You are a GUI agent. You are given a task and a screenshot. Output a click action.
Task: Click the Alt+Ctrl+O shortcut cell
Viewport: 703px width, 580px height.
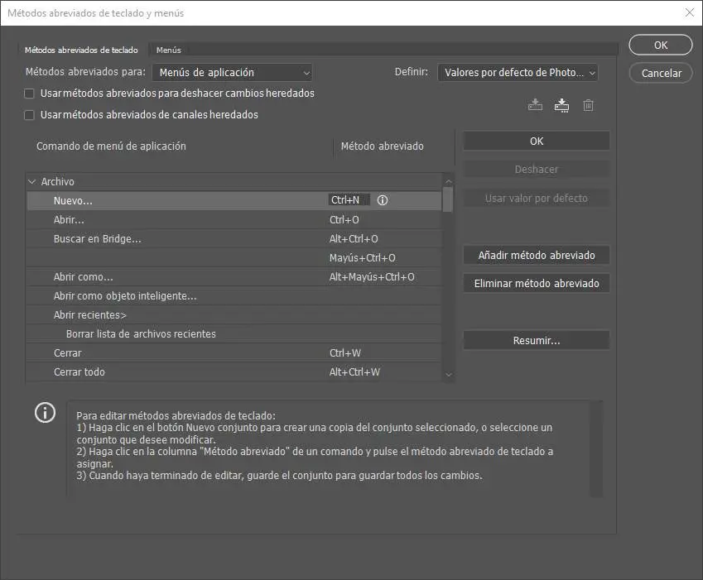tap(354, 239)
